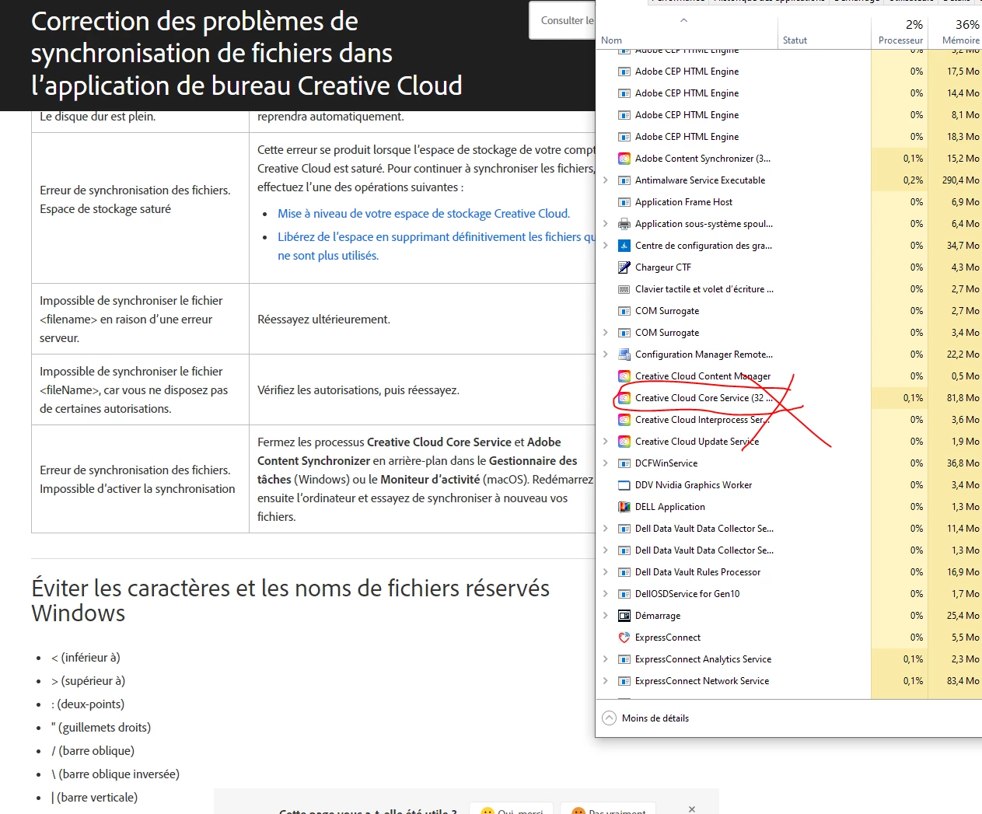Expand the DellOSDService for Gen10 row
The height and width of the screenshot is (814, 982).
pos(605,594)
